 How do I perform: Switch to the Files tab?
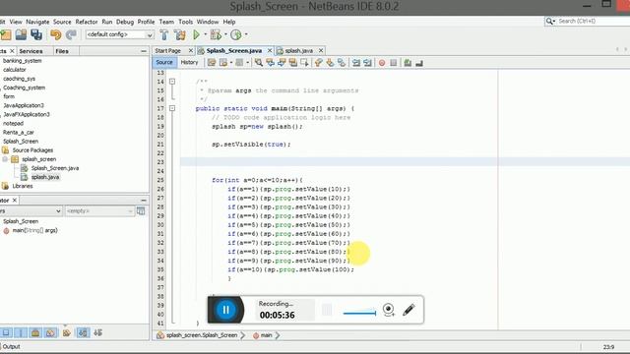[x=62, y=51]
